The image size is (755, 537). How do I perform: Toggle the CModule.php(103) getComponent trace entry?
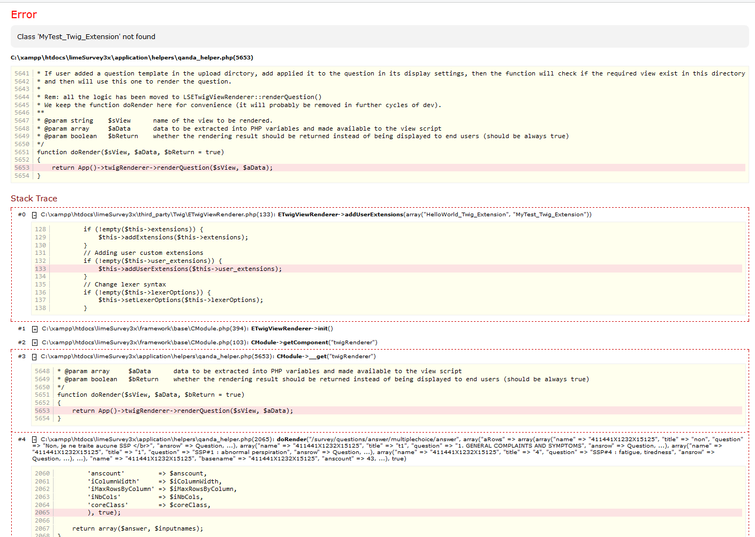[209, 343]
